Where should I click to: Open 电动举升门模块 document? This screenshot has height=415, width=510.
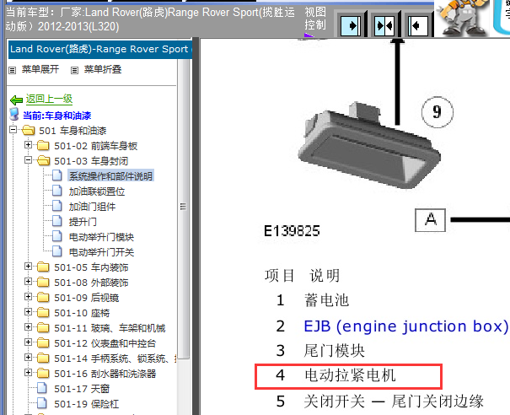click(101, 237)
